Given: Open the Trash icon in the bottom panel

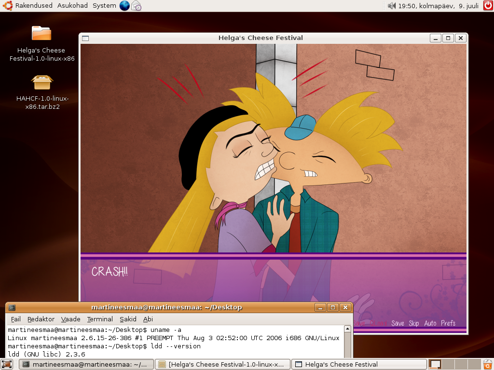Looking at the screenshot, I should (488, 364).
